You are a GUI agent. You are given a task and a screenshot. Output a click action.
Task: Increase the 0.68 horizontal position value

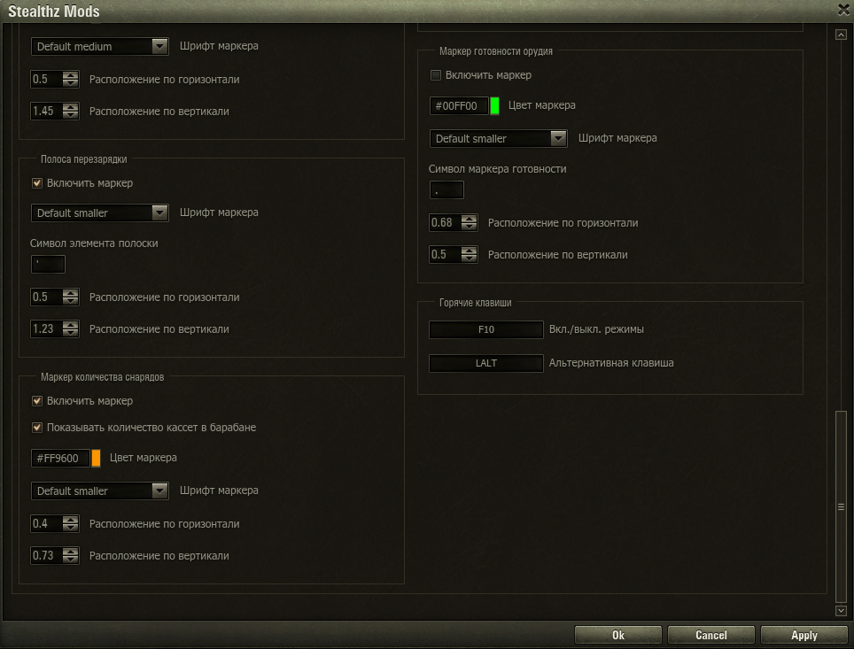pos(469,219)
